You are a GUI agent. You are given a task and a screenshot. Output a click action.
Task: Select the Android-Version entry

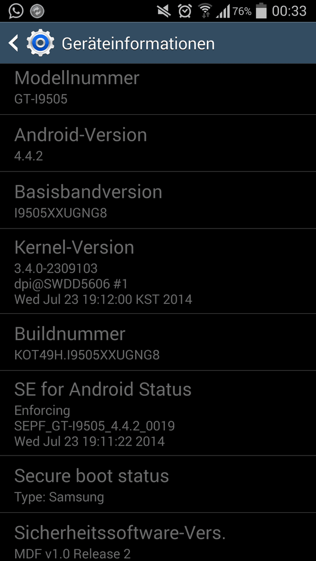[x=158, y=143]
